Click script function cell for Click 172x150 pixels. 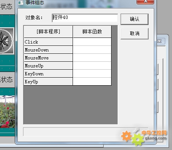click(x=92, y=42)
